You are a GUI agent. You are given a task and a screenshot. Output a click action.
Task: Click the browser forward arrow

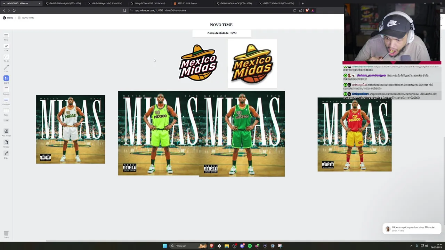(x=9, y=10)
